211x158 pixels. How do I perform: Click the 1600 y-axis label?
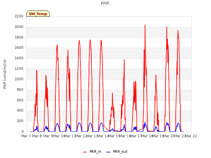[19, 48]
